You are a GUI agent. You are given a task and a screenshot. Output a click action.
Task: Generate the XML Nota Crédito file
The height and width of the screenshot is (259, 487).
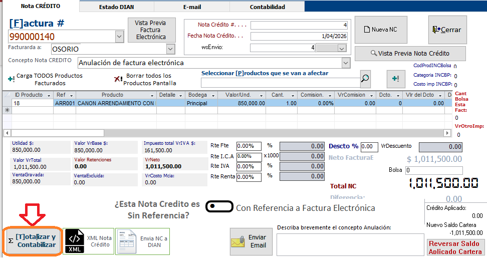(x=88, y=241)
